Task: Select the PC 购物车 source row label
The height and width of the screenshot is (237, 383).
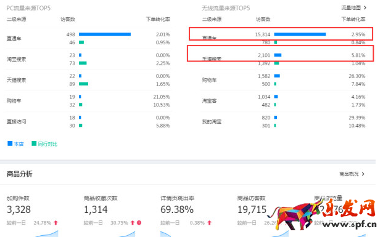Action: [x=14, y=101]
